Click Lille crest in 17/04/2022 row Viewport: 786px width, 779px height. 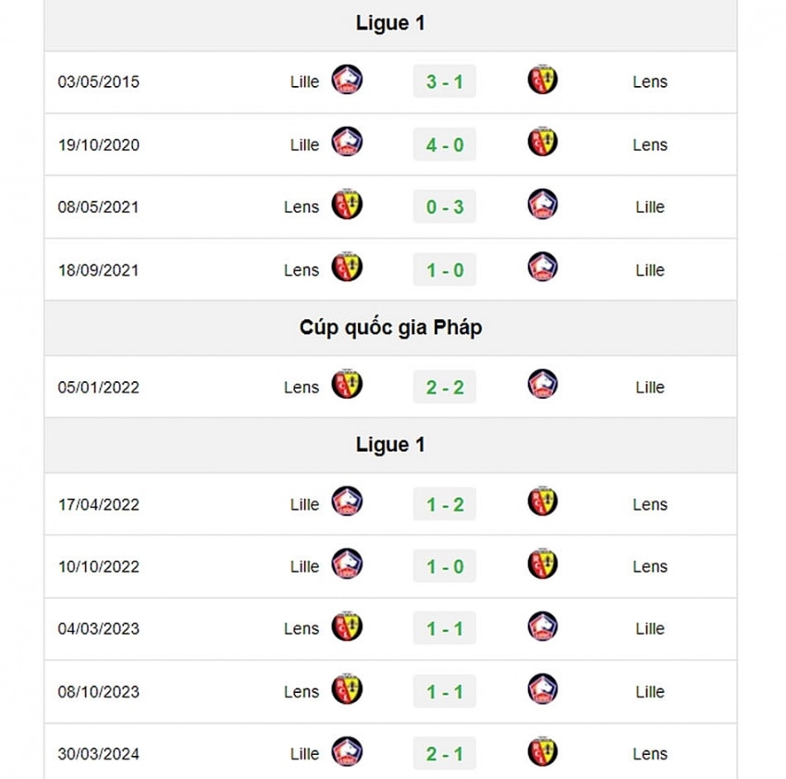(347, 501)
